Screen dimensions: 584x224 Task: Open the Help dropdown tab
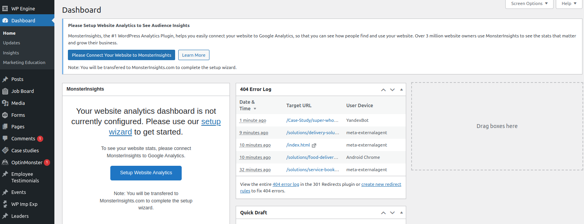[x=569, y=4]
